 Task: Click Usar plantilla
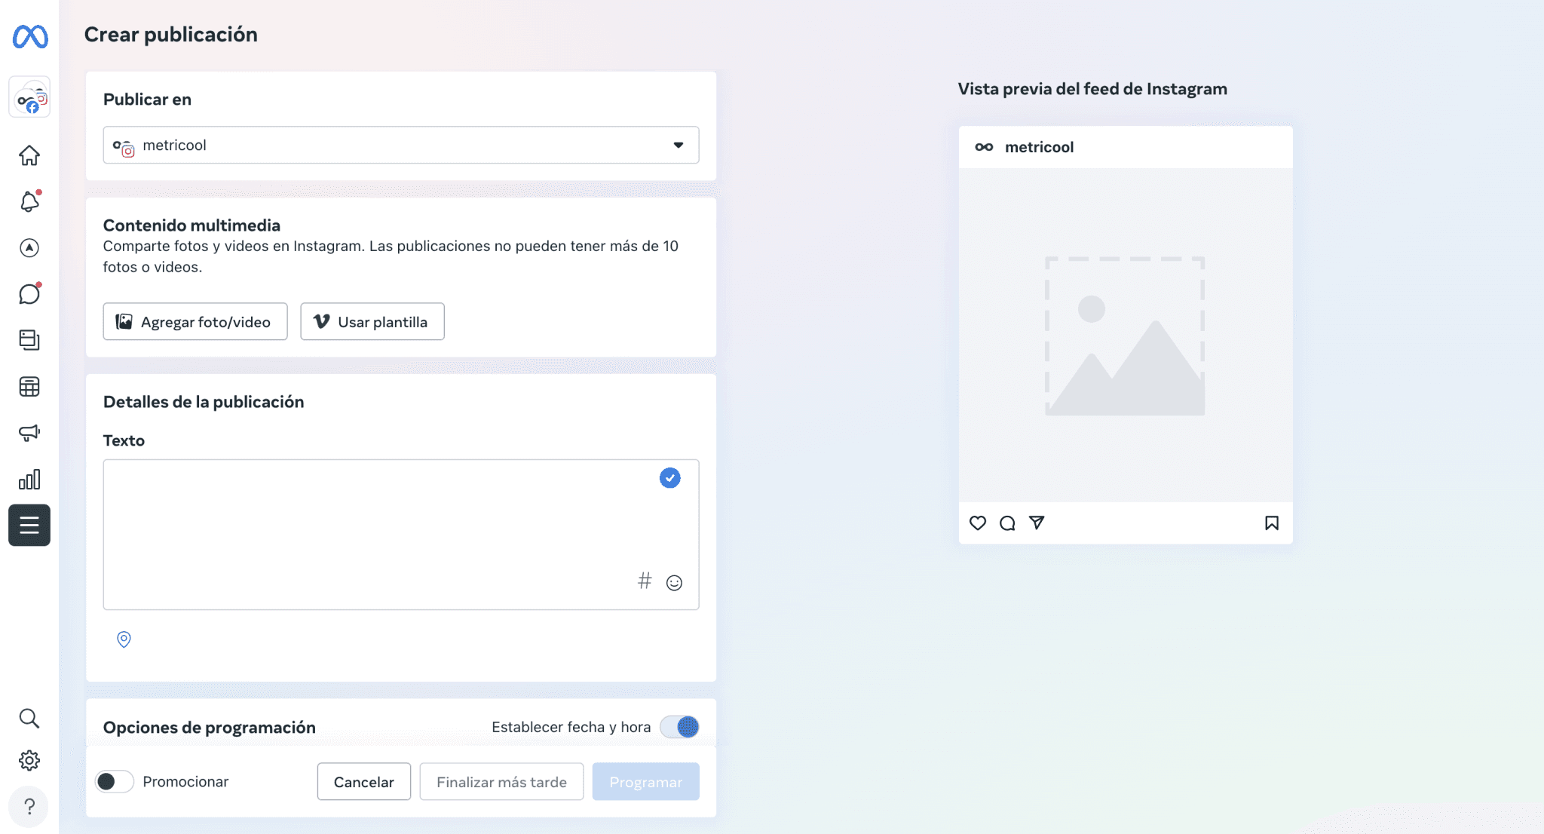[372, 321]
